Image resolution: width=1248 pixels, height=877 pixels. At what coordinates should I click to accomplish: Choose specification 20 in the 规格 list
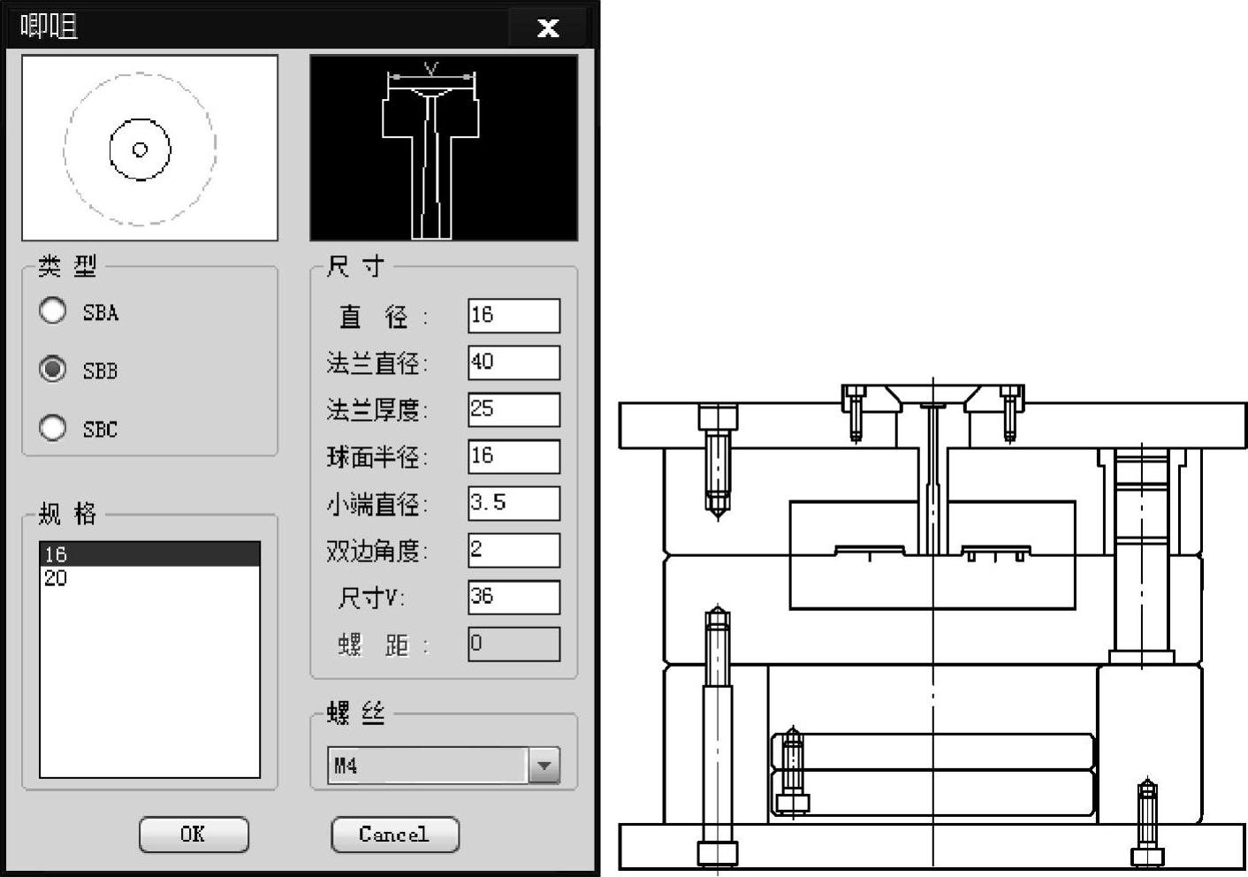[x=149, y=578]
